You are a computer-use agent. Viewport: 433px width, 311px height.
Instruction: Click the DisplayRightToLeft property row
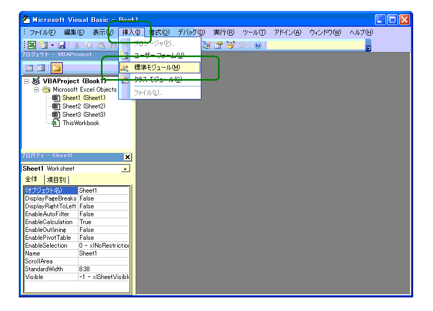point(77,206)
